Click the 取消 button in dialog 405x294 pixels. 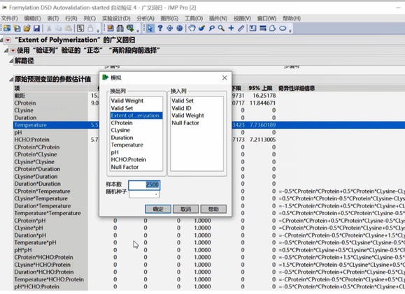tap(185, 209)
